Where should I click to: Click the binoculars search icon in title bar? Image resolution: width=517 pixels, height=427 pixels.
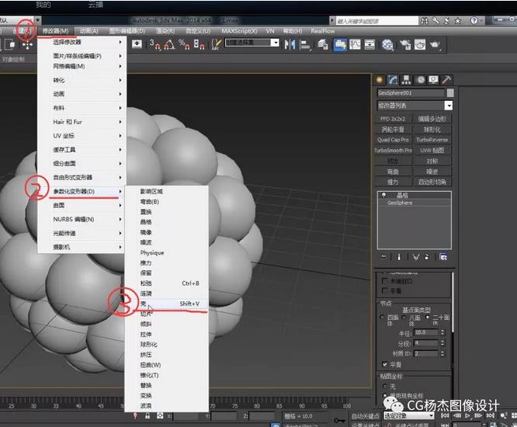point(425,21)
